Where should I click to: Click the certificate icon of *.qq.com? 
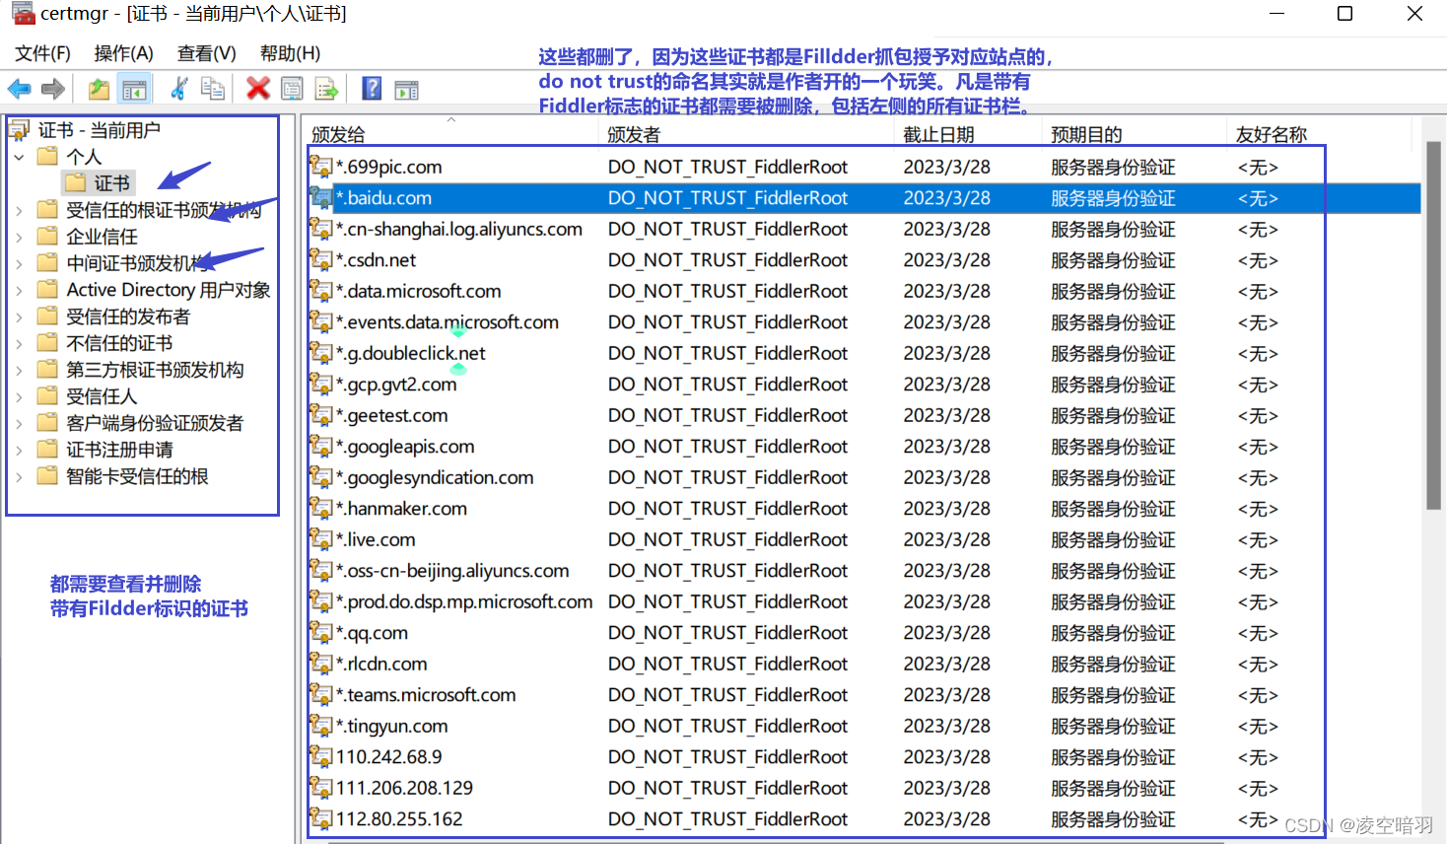pos(320,632)
